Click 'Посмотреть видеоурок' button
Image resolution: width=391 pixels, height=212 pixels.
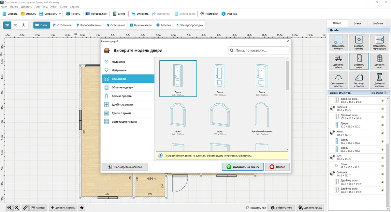click(x=125, y=167)
